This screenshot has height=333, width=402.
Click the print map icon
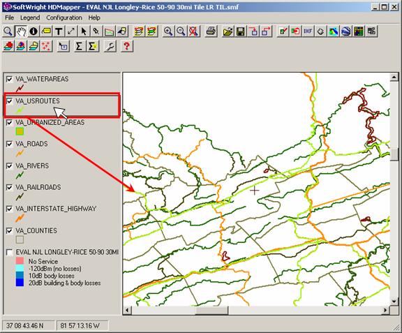pyautogui.click(x=211, y=31)
